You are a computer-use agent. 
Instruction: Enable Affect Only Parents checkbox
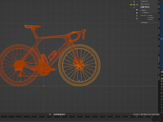click(x=148, y=19)
